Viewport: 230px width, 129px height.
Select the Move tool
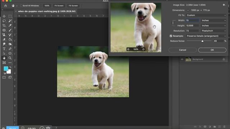(4, 16)
